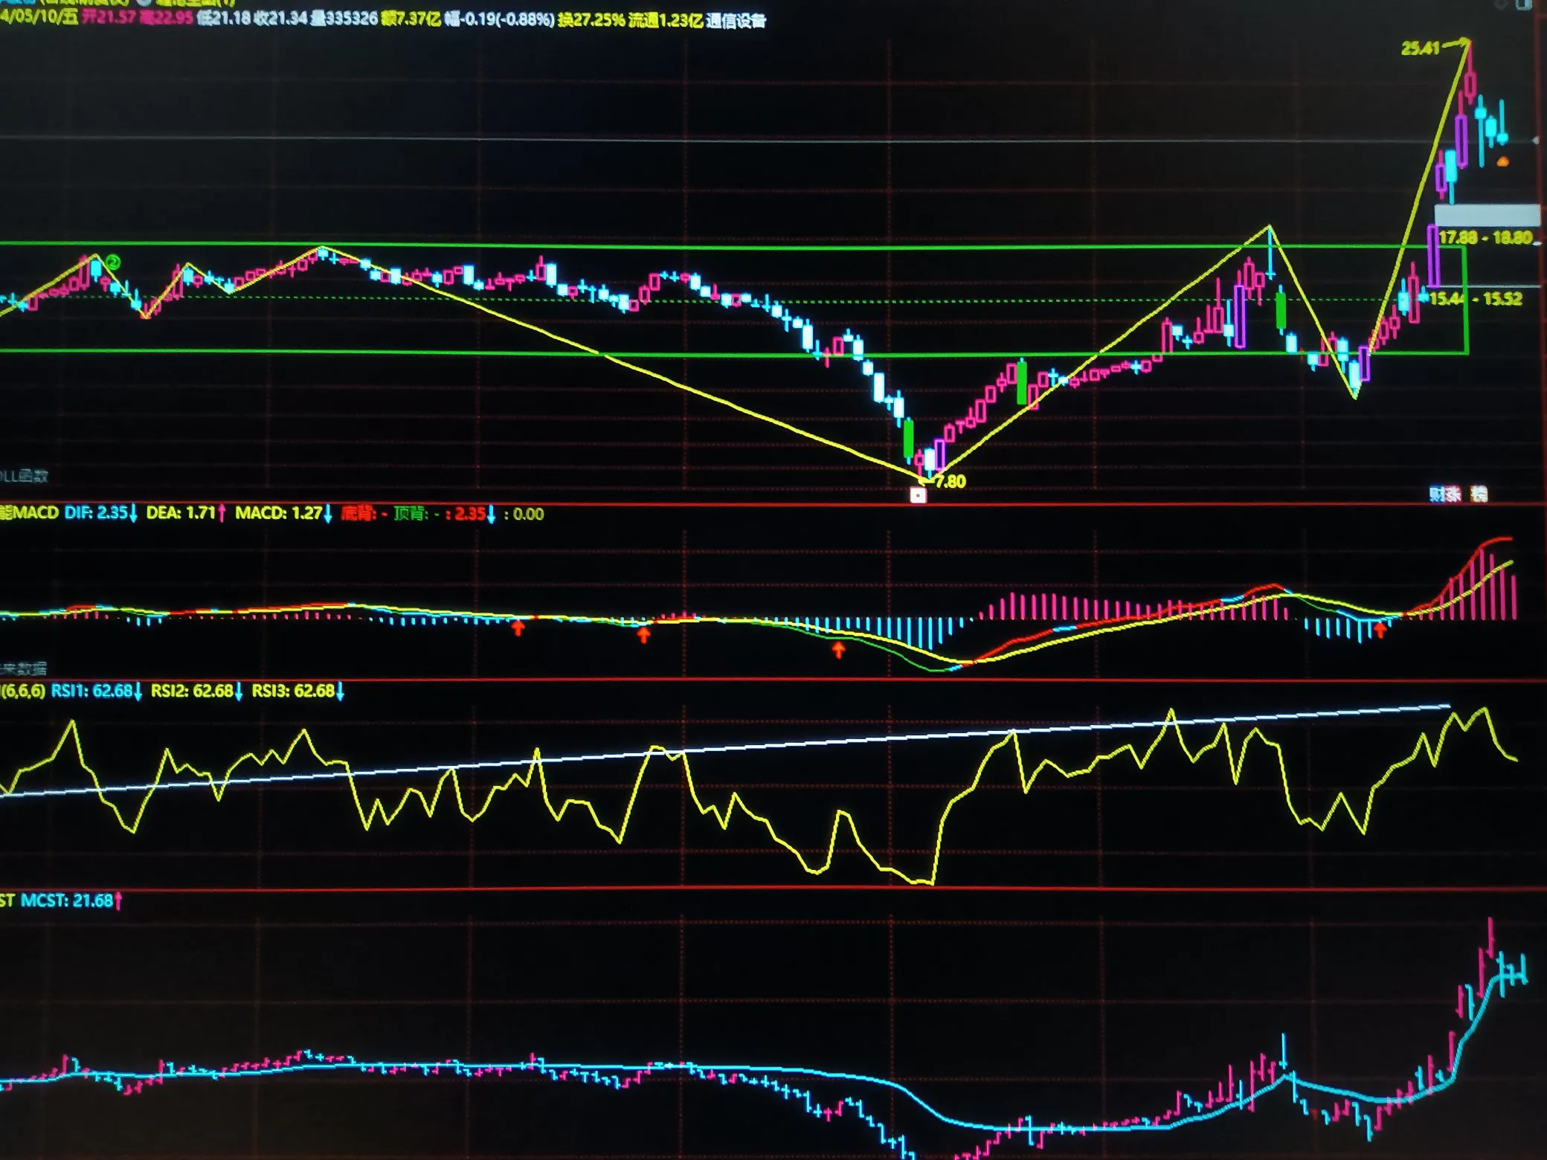Click the orange triangle marker near the latest candle

(x=1502, y=161)
